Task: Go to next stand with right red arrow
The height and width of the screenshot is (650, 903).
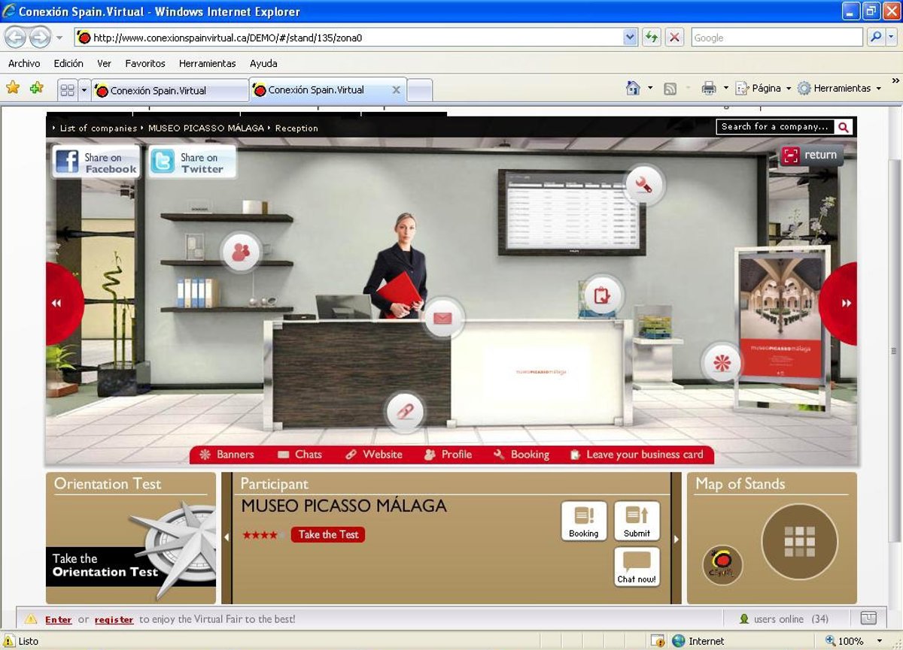Action: click(843, 304)
